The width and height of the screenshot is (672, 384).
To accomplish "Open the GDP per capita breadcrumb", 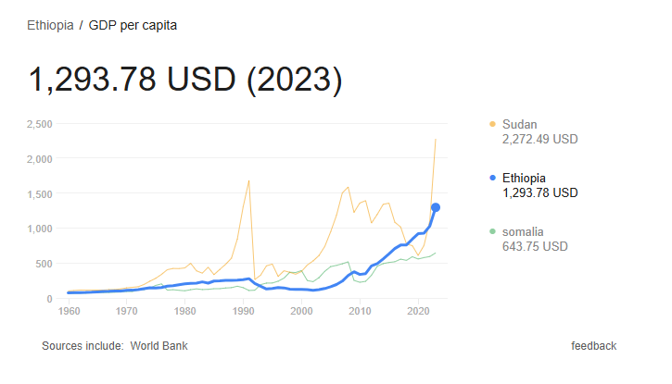I will (x=133, y=25).
